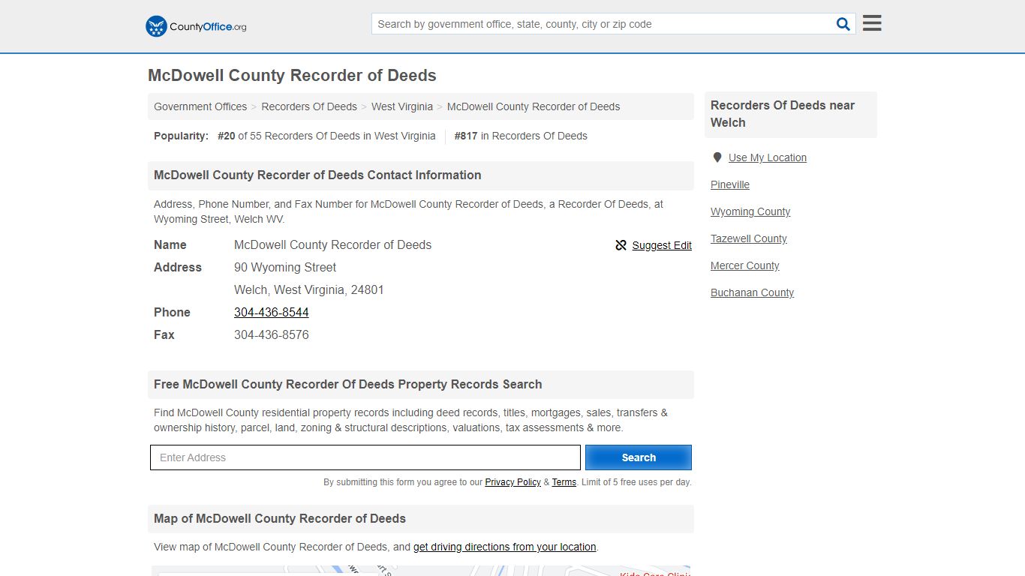Open the hamburger navigation menu
Image resolution: width=1025 pixels, height=576 pixels.
871,22
